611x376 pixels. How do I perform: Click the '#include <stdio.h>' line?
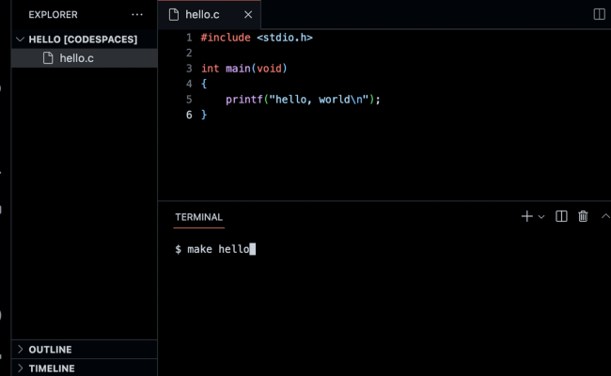click(257, 38)
